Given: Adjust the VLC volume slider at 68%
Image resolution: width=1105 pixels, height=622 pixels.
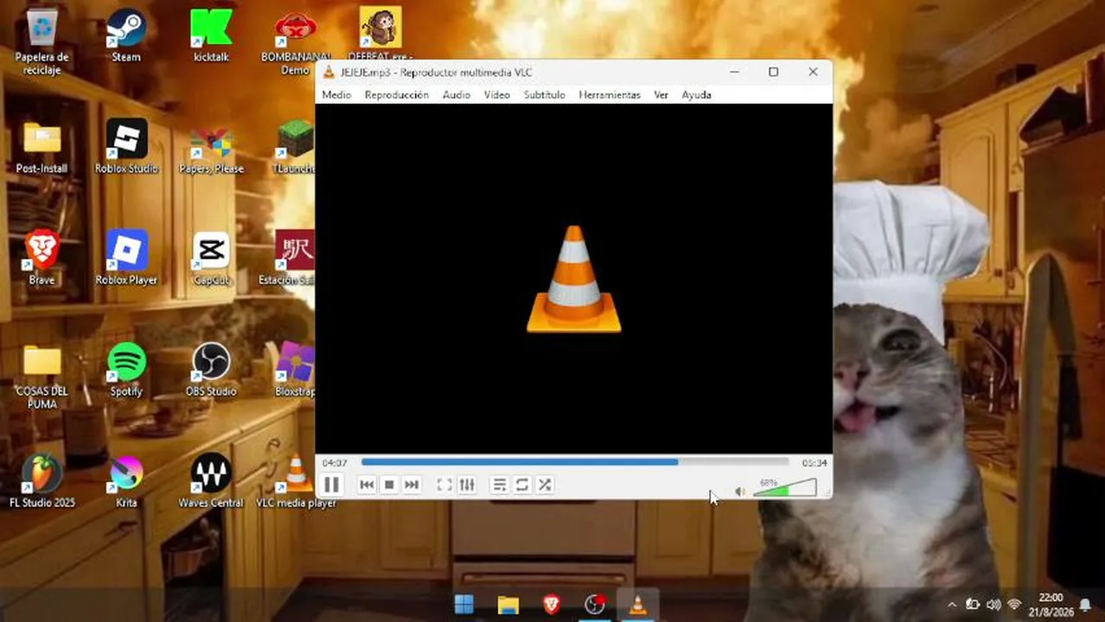Looking at the screenshot, I should point(785,488).
